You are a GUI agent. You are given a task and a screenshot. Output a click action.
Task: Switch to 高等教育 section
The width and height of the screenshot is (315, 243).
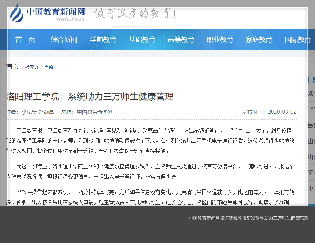tap(181, 40)
